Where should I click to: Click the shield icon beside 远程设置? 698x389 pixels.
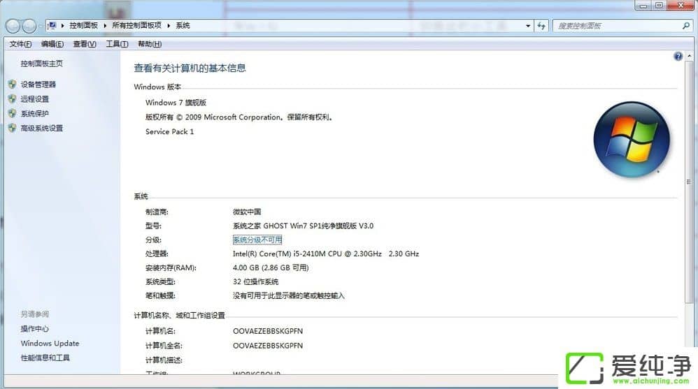[12, 99]
